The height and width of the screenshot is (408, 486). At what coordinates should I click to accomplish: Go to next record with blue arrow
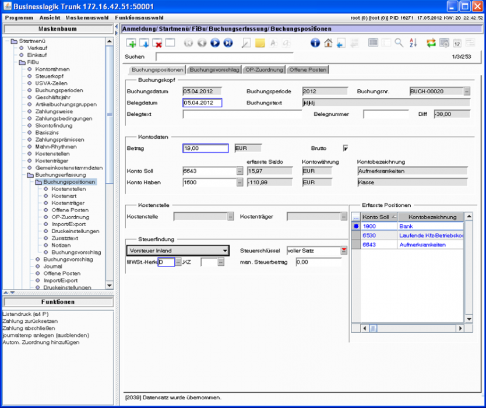[x=214, y=43]
